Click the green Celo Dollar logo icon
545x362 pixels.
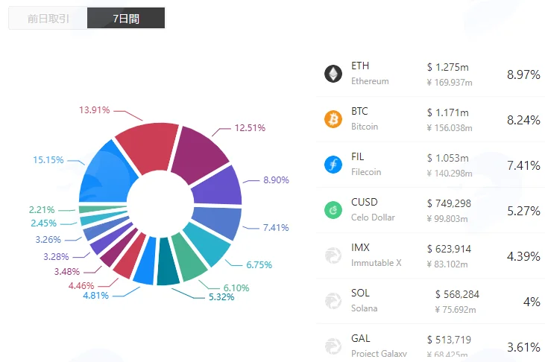pos(333,210)
